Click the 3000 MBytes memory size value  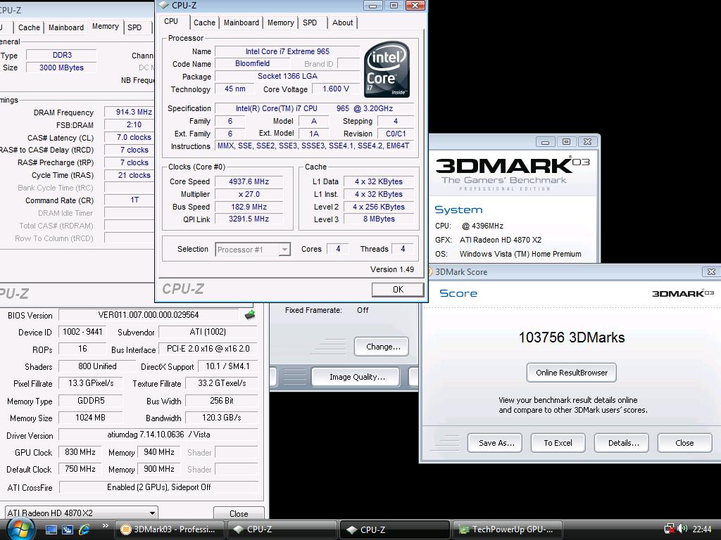pos(62,67)
